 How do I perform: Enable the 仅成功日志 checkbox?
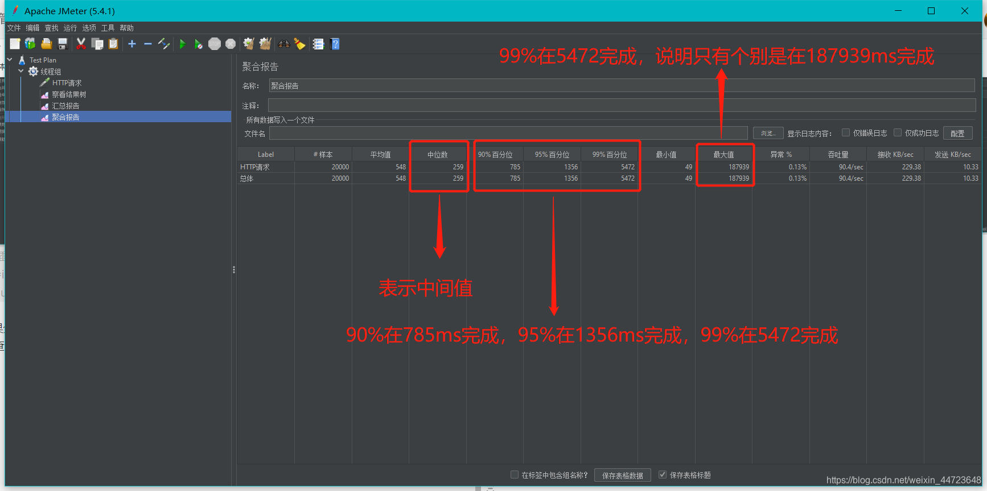click(x=898, y=132)
